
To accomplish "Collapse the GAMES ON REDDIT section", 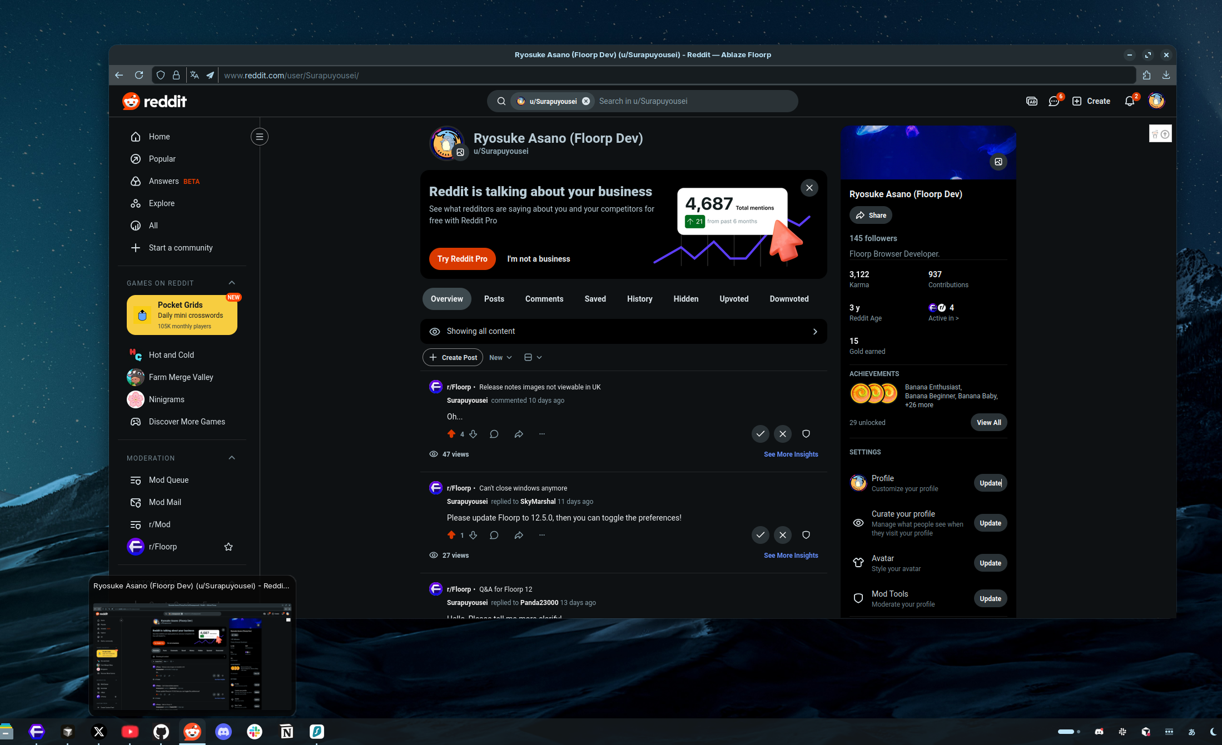I will pos(231,282).
